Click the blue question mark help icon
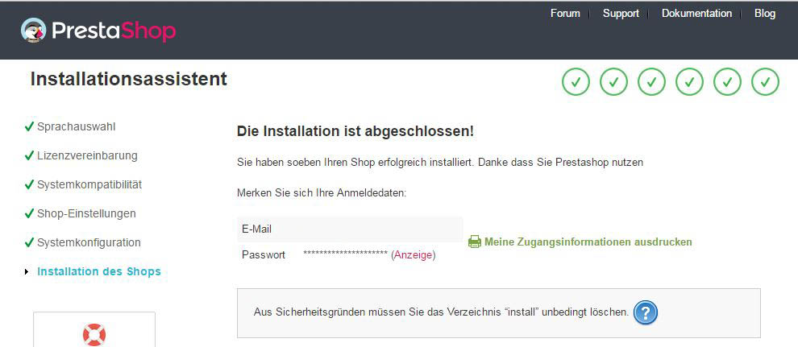 646,312
